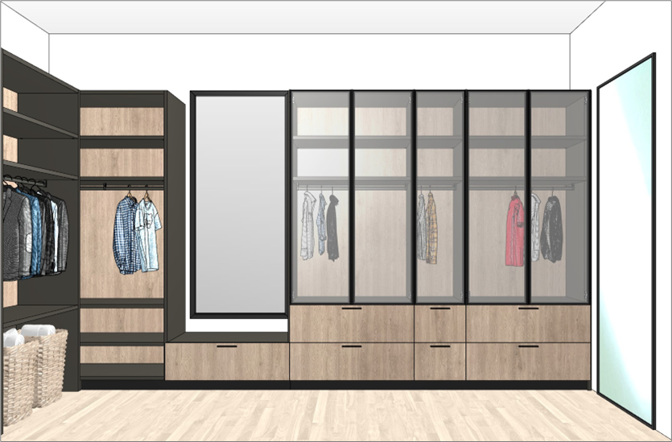Image resolution: width=672 pixels, height=442 pixels.
Task: Select the red shirt hanging in glass cabinet
Action: click(515, 233)
